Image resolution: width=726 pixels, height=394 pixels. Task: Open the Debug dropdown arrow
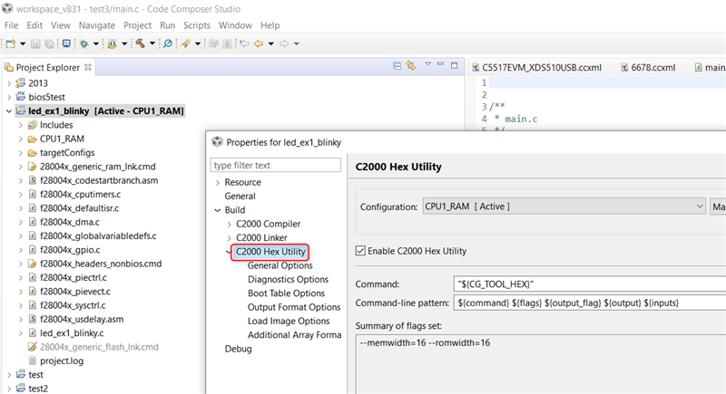point(96,43)
